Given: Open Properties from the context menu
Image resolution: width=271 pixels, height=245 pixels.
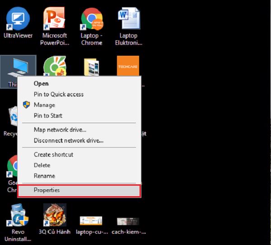Looking at the screenshot, I should pyautogui.click(x=47, y=190).
